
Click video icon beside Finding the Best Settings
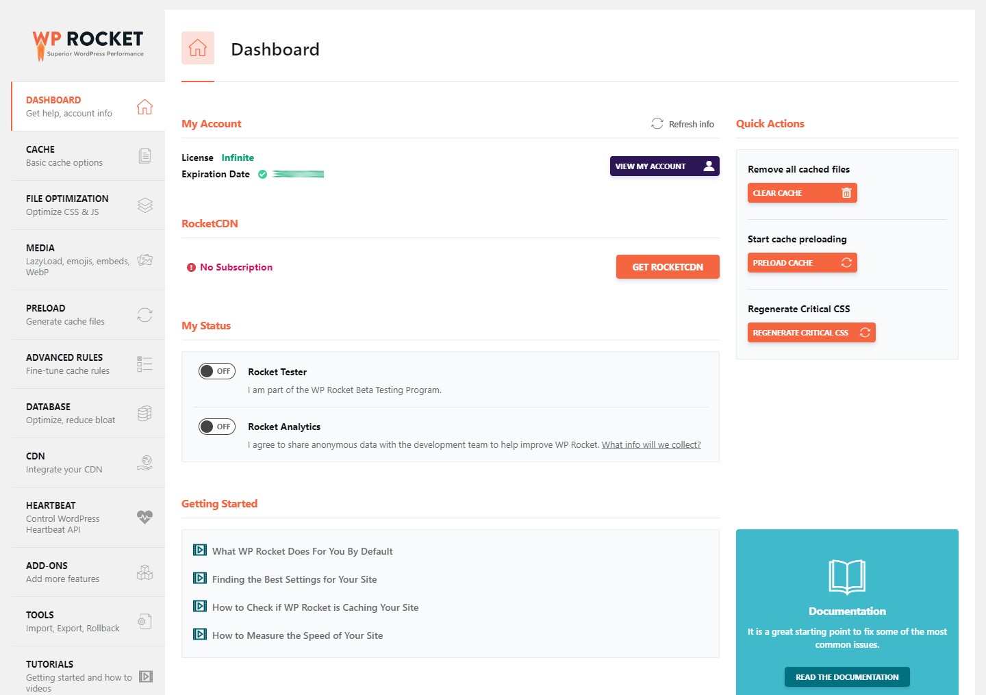tap(200, 578)
